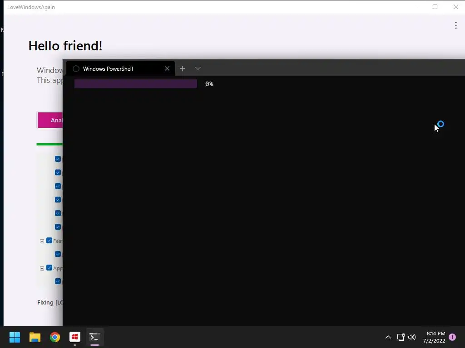Open File Explorer from the taskbar
This screenshot has width=465, height=348.
35,337
